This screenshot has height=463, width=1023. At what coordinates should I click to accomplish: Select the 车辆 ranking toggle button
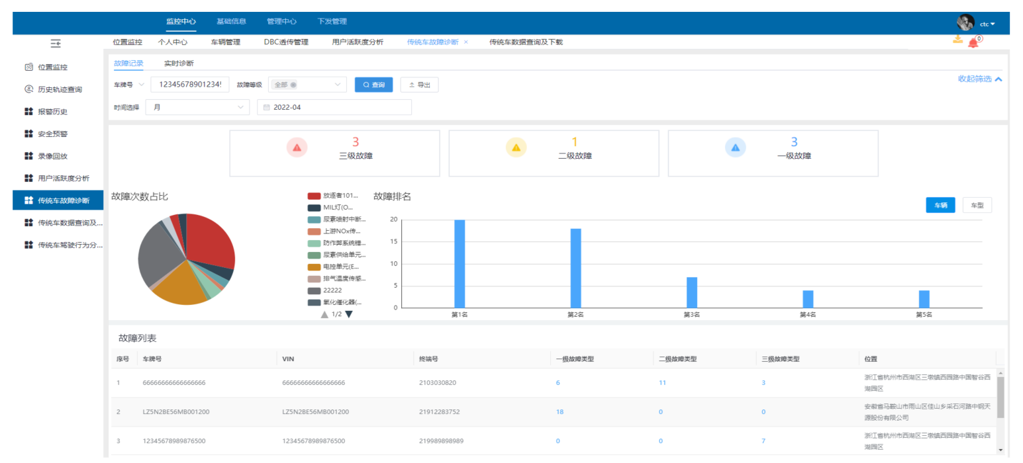(x=940, y=206)
